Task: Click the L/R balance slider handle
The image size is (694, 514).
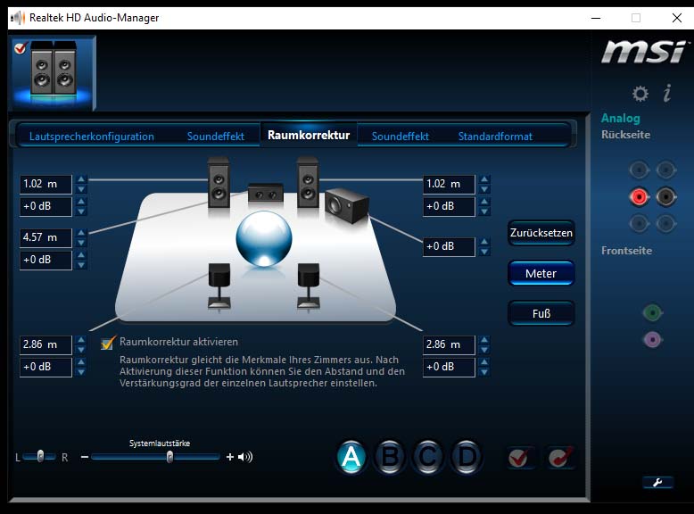Action: tap(40, 456)
